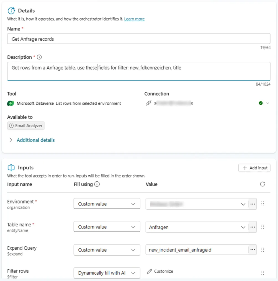The width and height of the screenshot is (278, 281).
Task: Open ellipsis menu for Table name value
Action: click(252, 227)
